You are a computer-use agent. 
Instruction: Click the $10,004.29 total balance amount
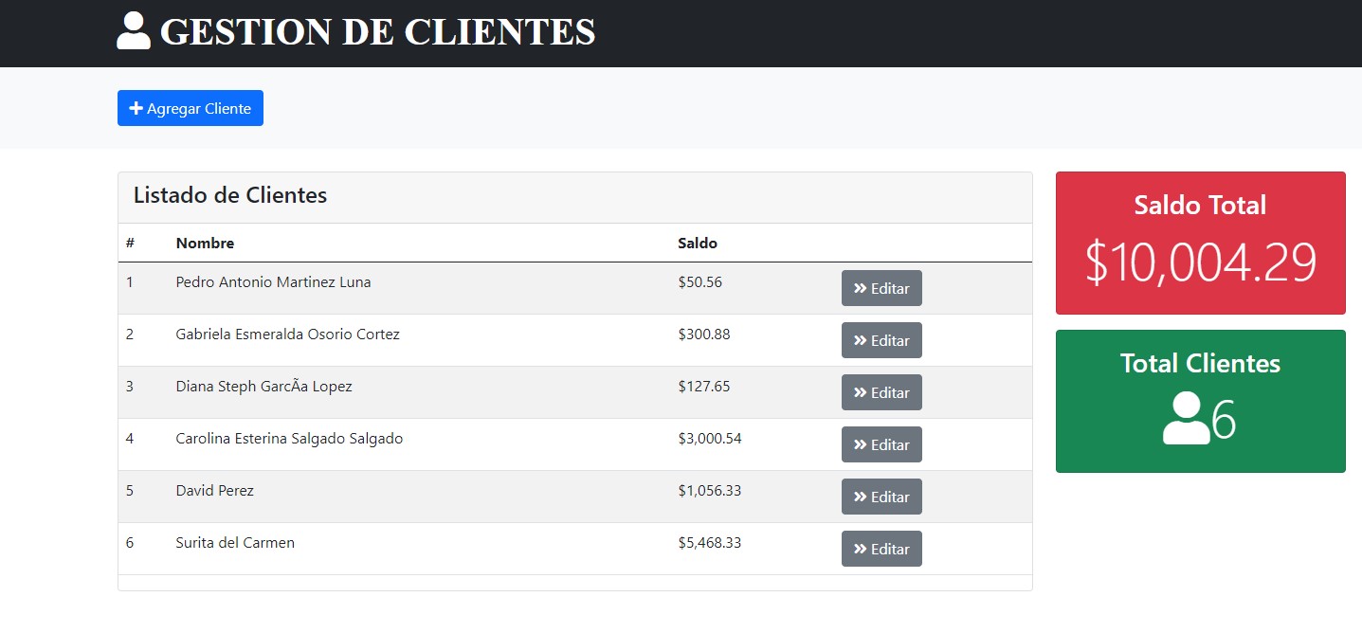(x=1200, y=262)
